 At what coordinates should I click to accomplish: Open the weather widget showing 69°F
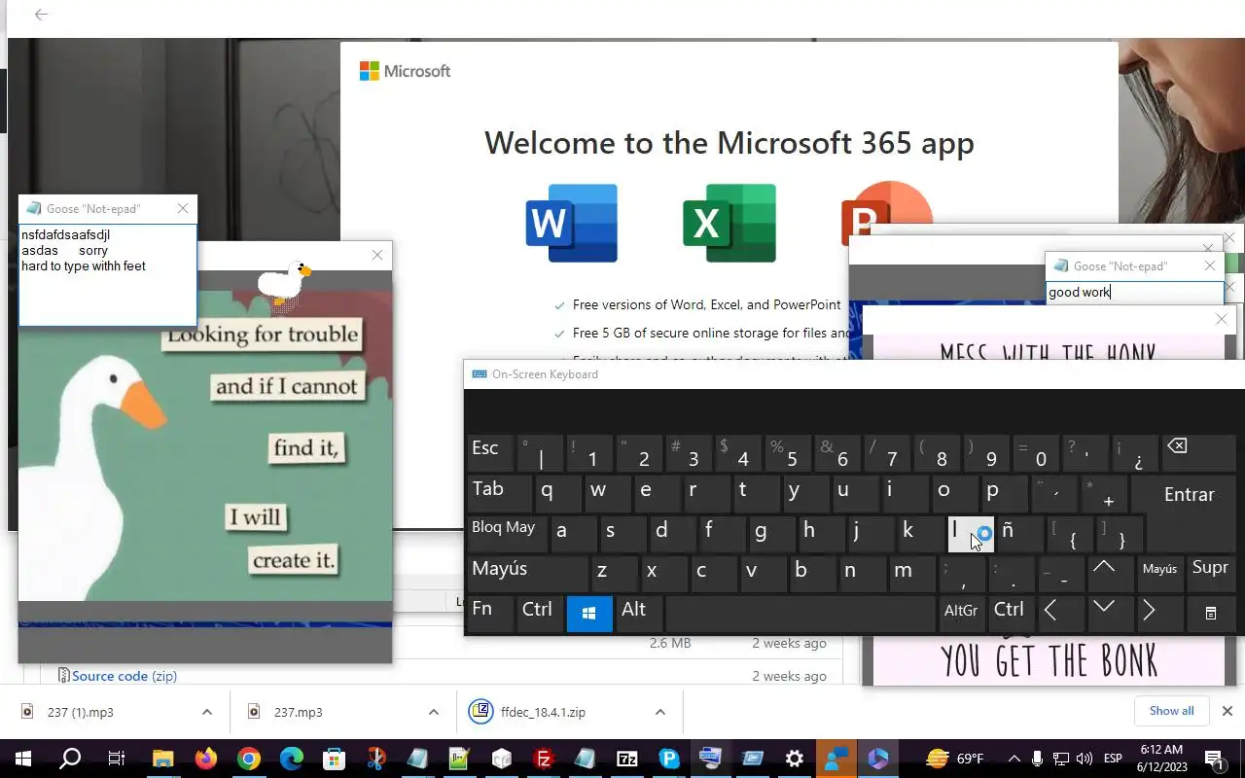[x=954, y=759]
